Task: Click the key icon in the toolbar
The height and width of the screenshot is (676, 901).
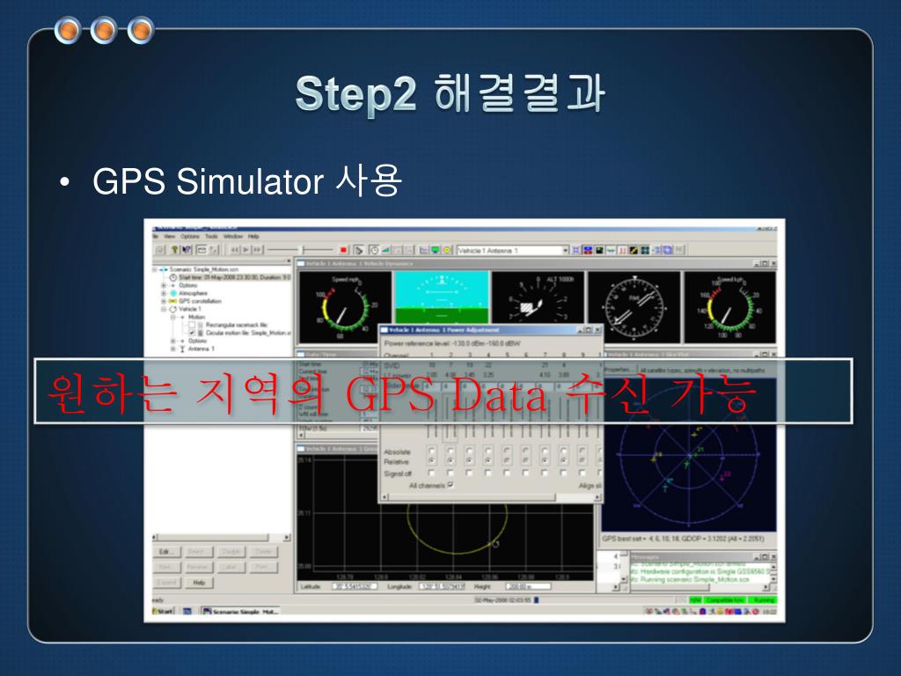Action: tap(175, 250)
